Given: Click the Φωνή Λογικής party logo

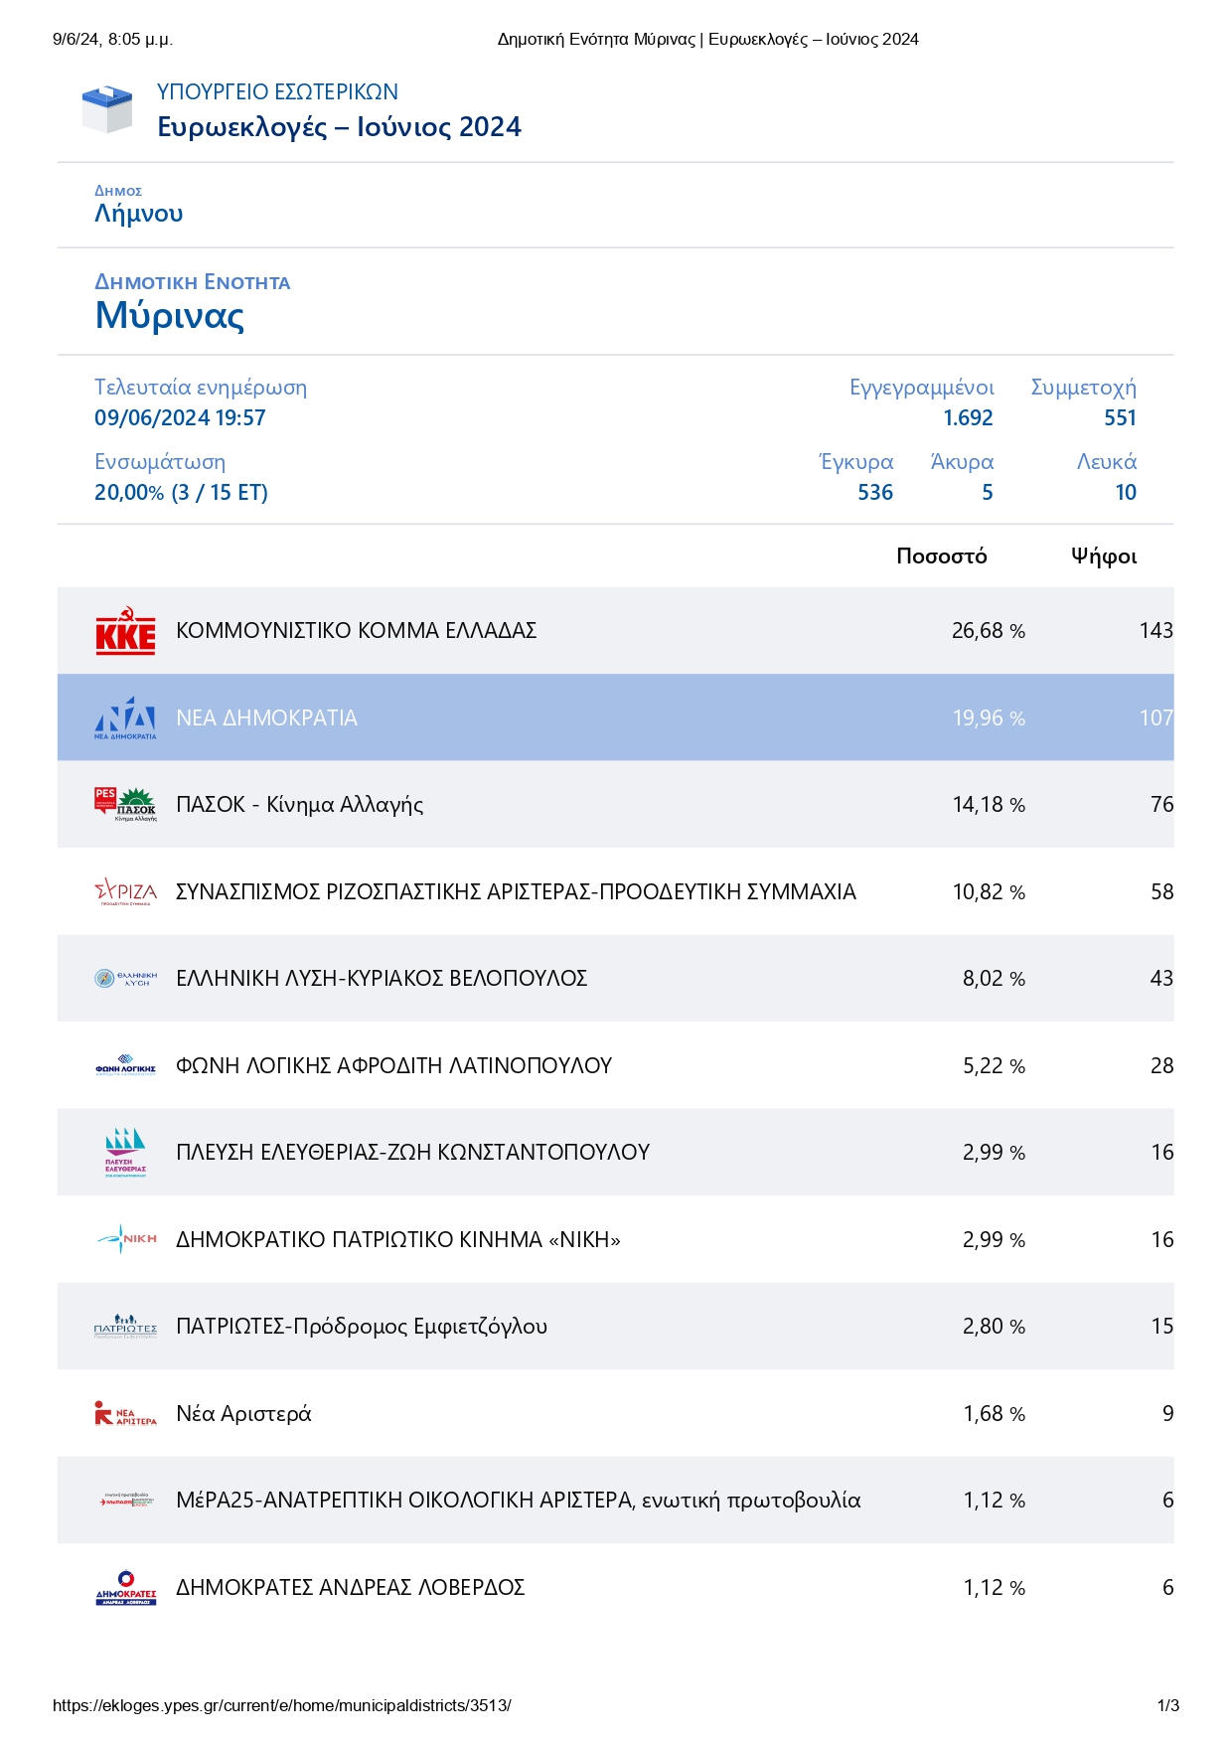Looking at the screenshot, I should [x=125, y=1065].
